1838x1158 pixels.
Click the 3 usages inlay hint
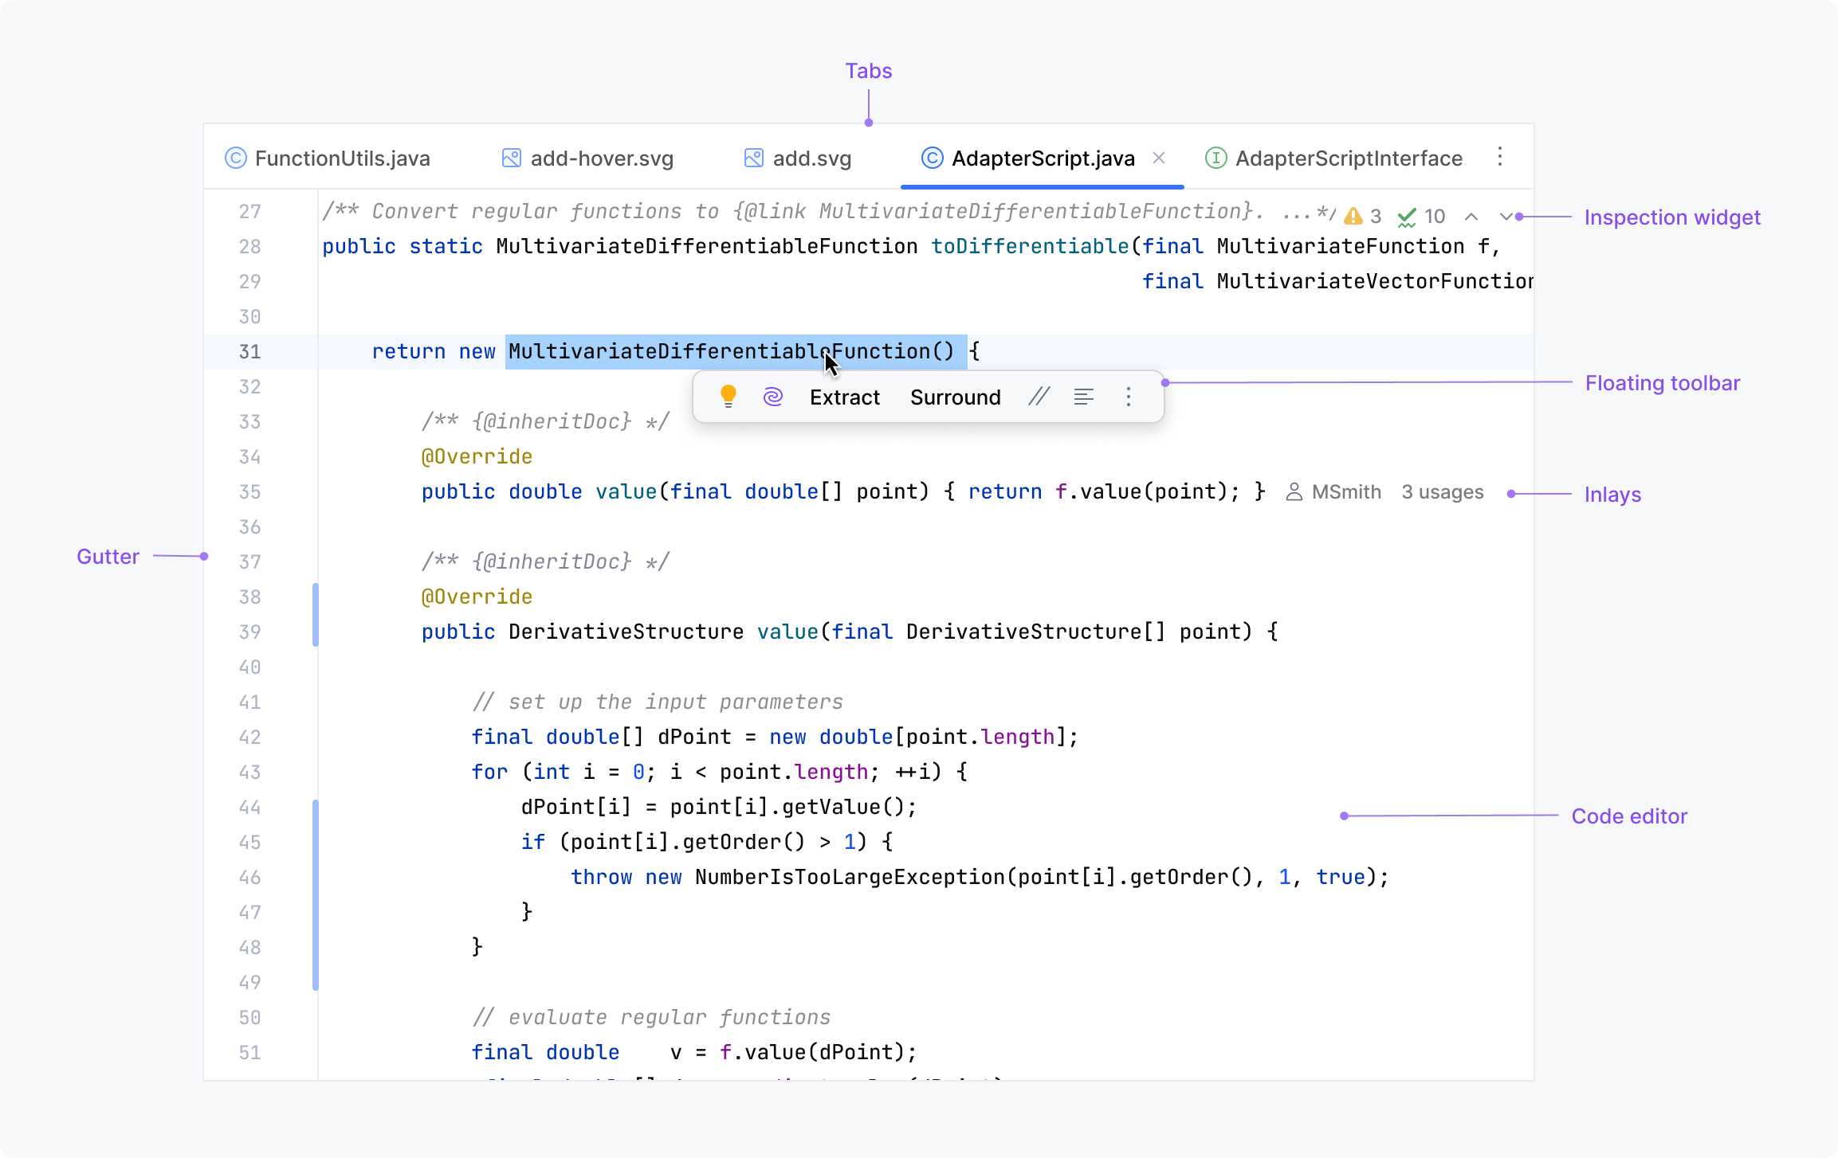(x=1442, y=492)
